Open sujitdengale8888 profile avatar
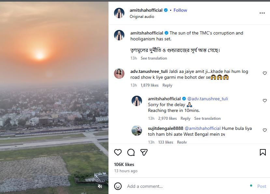This screenshot has width=270, height=194. [x=137, y=131]
